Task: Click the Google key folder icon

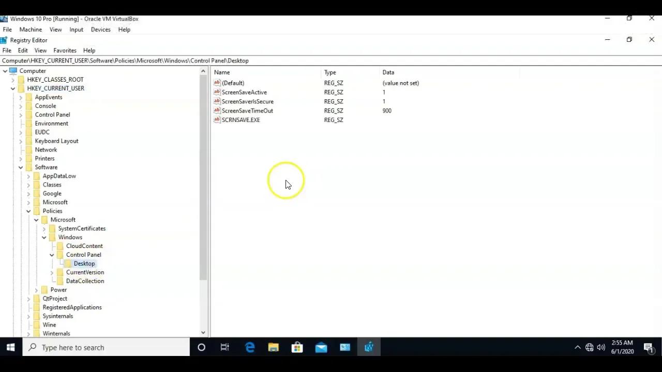Action: tap(36, 193)
